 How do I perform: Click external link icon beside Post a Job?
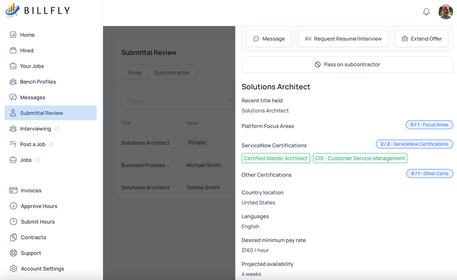pyautogui.click(x=51, y=144)
